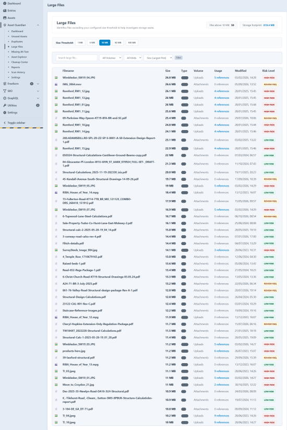Open 3 references link for SurreySteels_Image_004.jpg
Screen dimensions: 287x430
pyautogui.click(x=222, y=250)
